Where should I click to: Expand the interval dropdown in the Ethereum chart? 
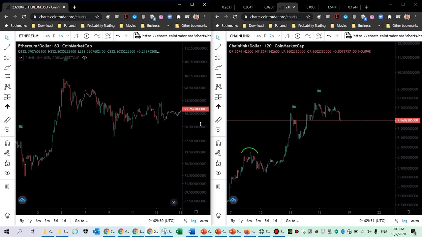68,36
